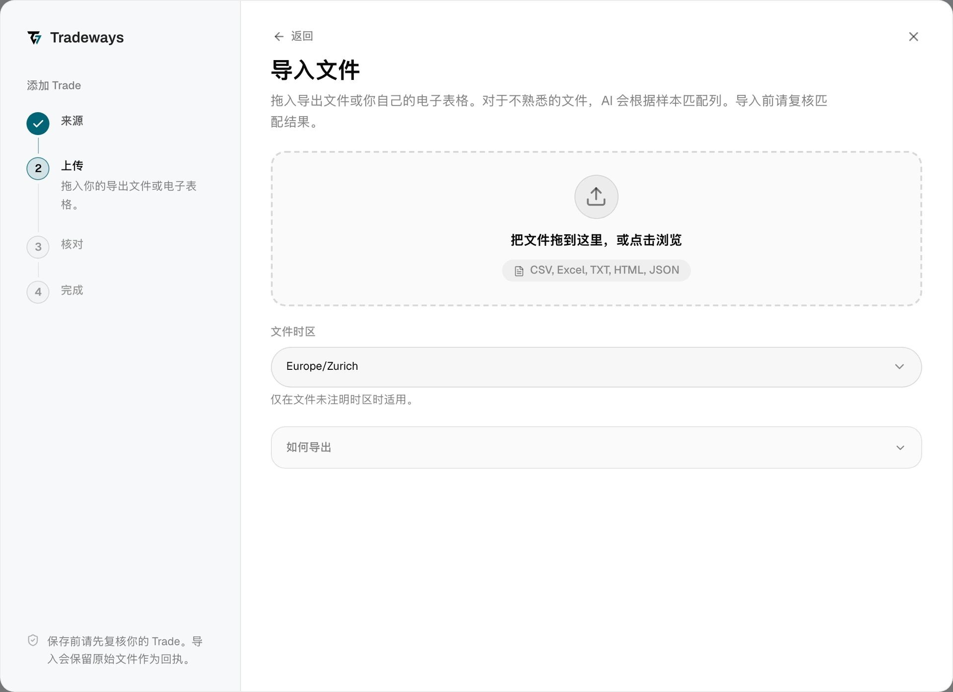
Task: Click the 保存前请先复核你的 Trade notice
Action: [x=125, y=650]
